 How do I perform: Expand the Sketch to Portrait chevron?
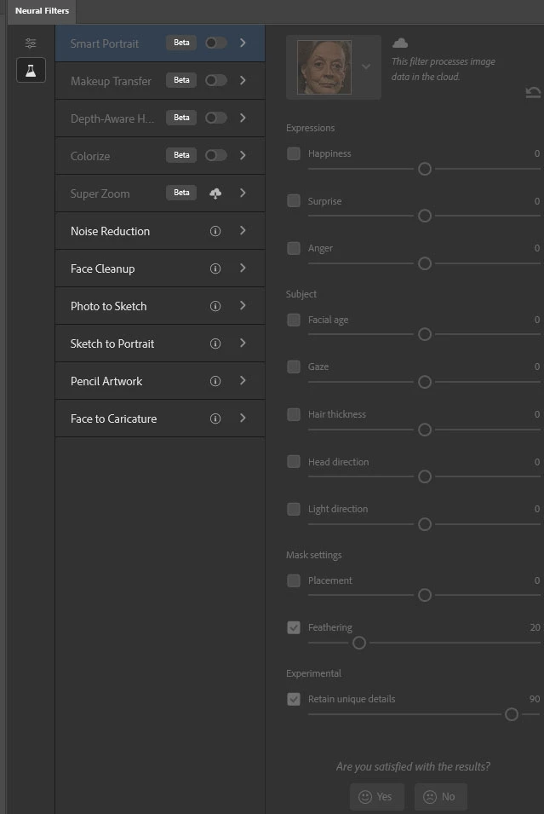[243, 343]
